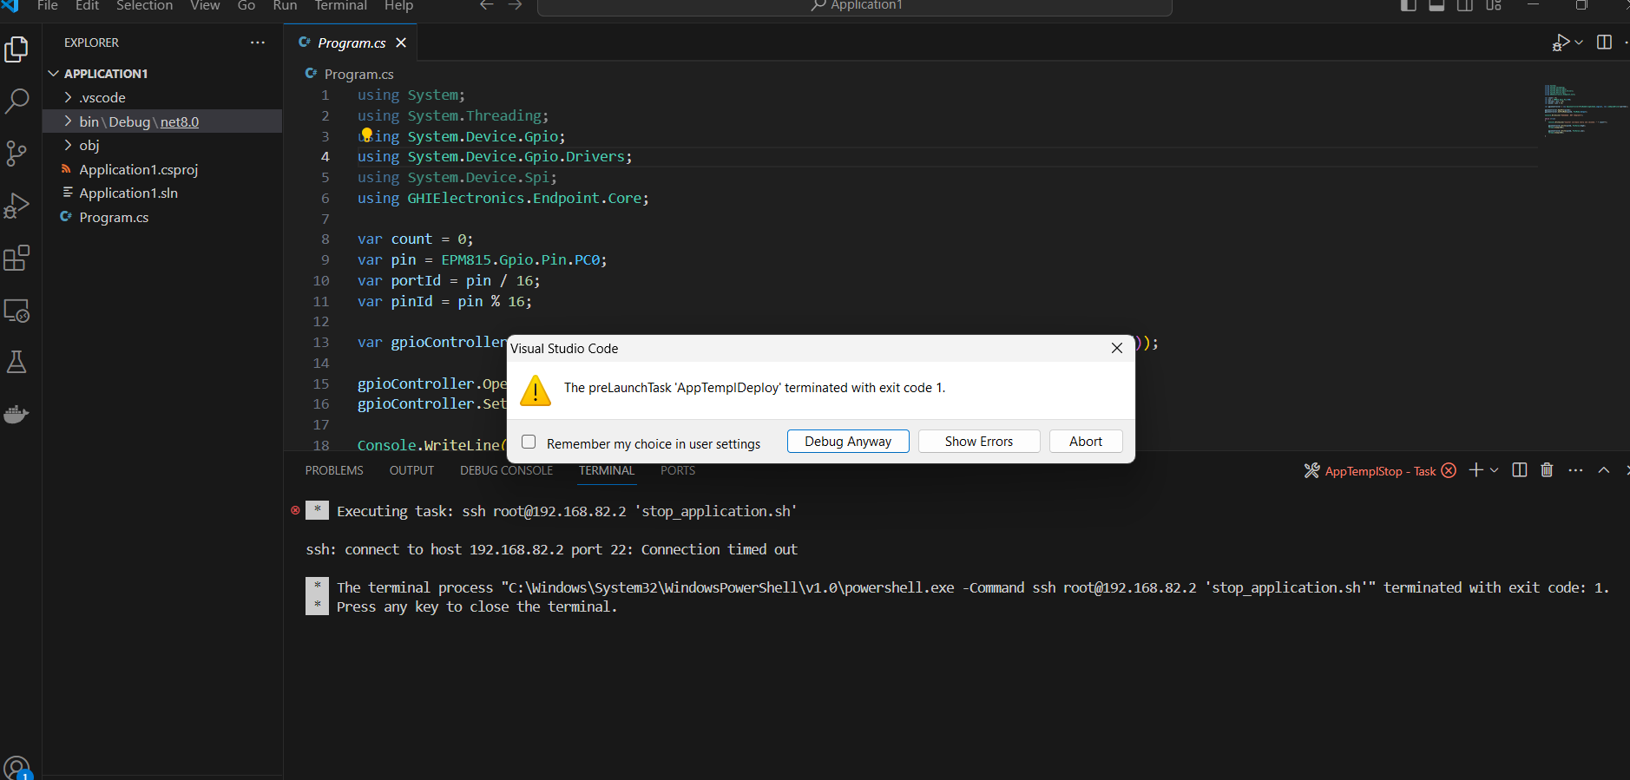Open terminal views and more actions menu

(x=1576, y=470)
